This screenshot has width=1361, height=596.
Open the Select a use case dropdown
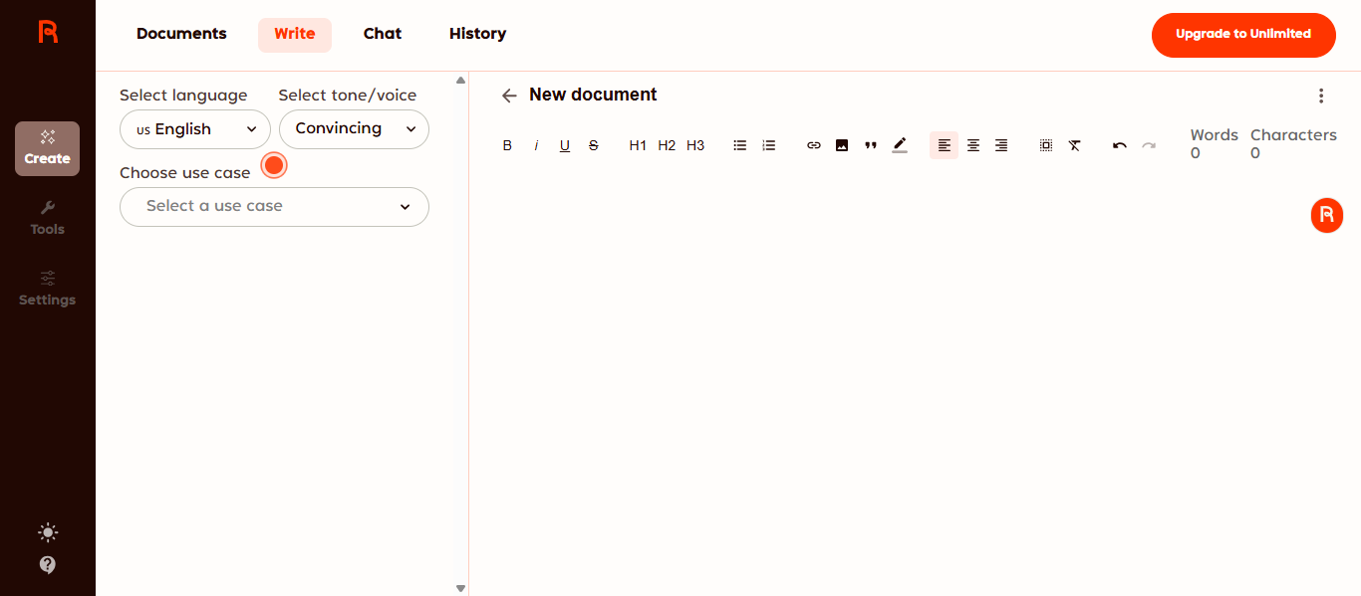point(274,207)
